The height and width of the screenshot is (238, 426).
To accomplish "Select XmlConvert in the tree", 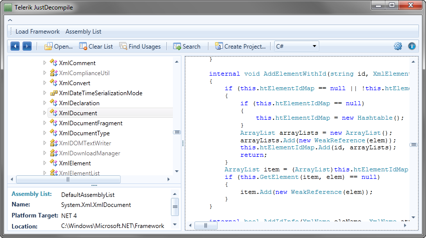I will [75, 83].
